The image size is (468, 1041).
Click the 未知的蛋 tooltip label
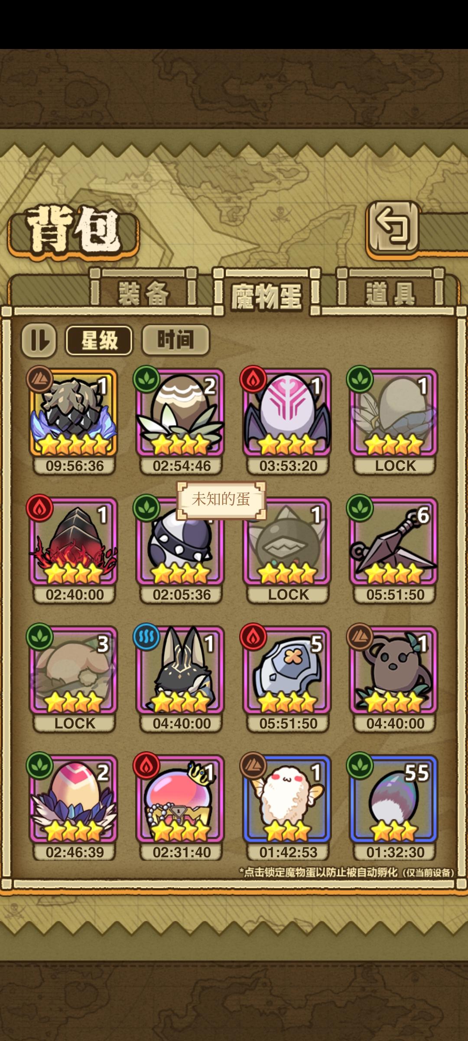coord(221,500)
